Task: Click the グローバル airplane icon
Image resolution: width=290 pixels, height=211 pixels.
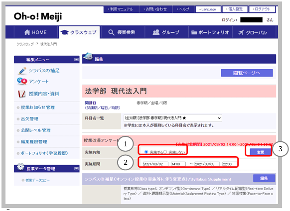Action: pos(241,32)
